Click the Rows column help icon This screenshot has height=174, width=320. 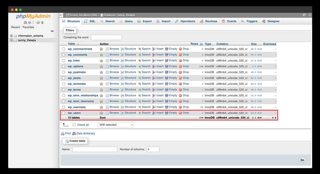click(201, 44)
